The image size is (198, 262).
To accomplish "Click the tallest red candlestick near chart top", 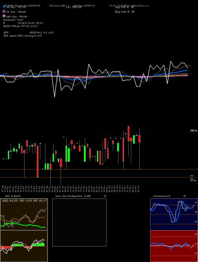I will (128, 133).
